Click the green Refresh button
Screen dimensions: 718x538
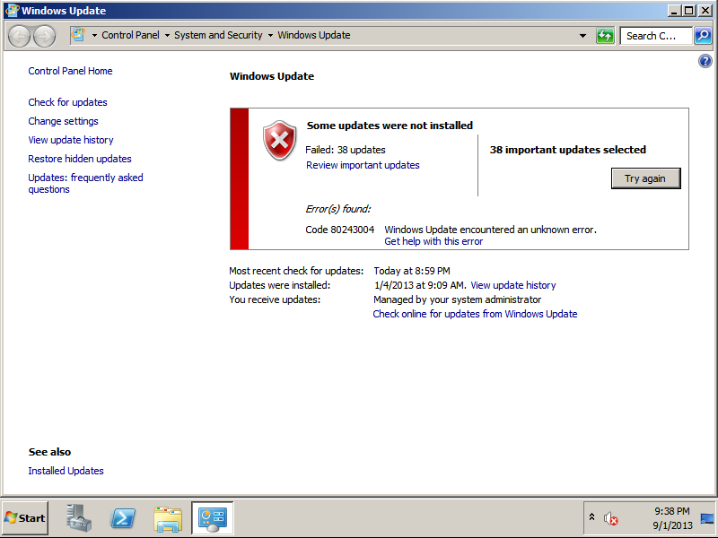click(x=605, y=35)
